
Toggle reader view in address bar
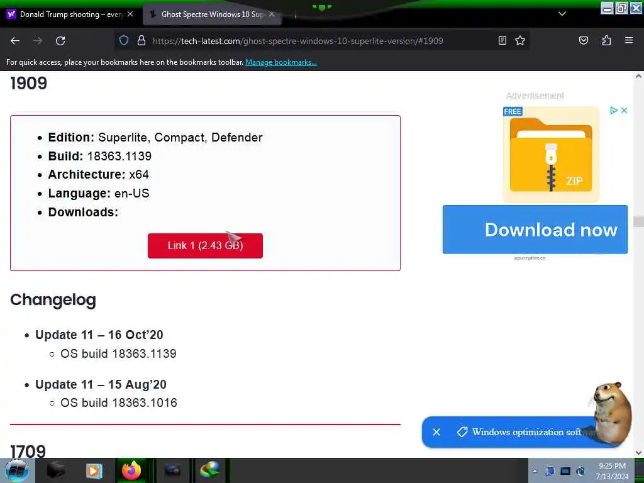tap(502, 40)
